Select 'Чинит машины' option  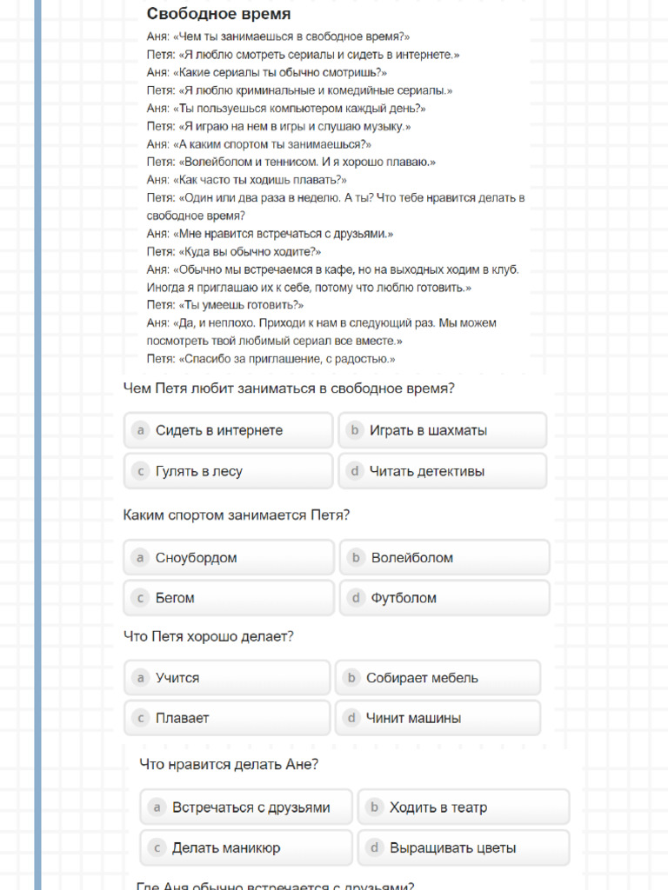(x=438, y=718)
